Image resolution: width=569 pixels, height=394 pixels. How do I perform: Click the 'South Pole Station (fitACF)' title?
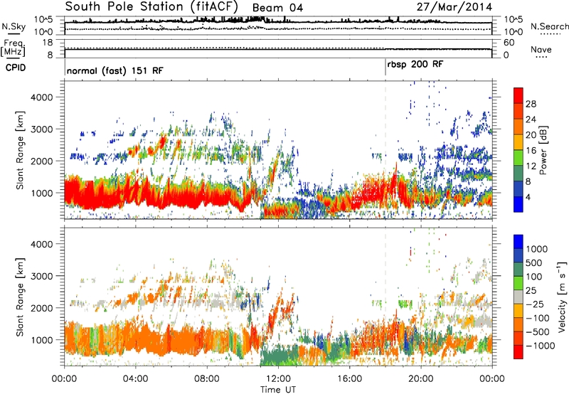click(x=151, y=7)
